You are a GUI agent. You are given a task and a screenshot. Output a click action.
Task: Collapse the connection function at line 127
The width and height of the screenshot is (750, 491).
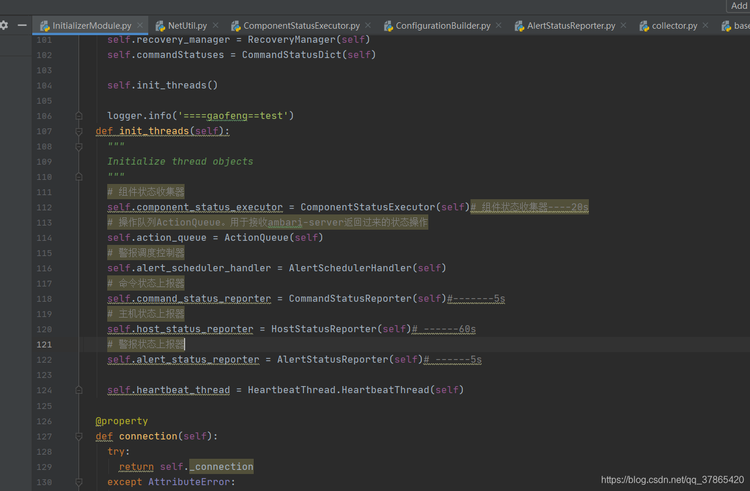pyautogui.click(x=79, y=437)
